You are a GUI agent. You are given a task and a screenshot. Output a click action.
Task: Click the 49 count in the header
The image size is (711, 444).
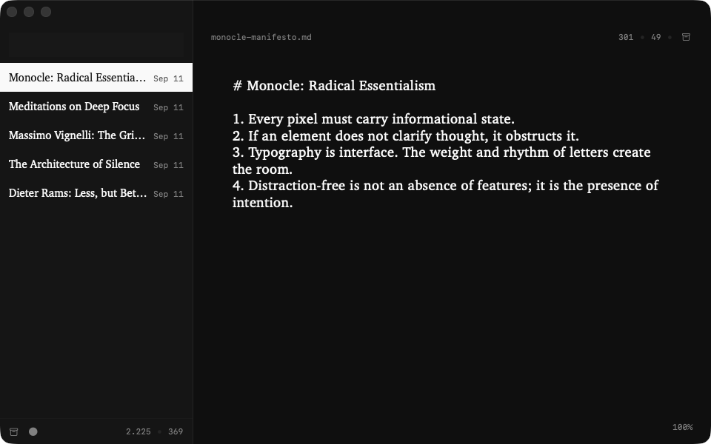(656, 37)
